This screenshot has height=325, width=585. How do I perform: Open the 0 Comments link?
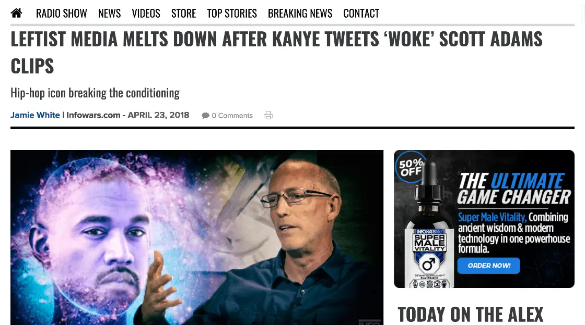click(x=232, y=116)
